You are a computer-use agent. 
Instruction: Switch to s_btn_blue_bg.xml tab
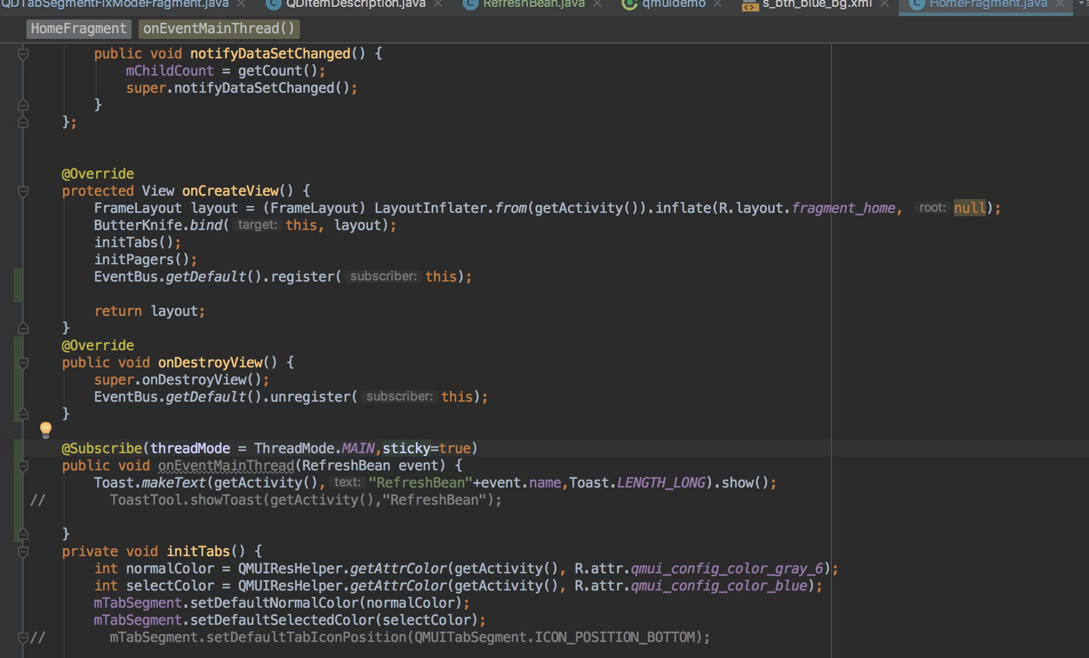(x=817, y=4)
